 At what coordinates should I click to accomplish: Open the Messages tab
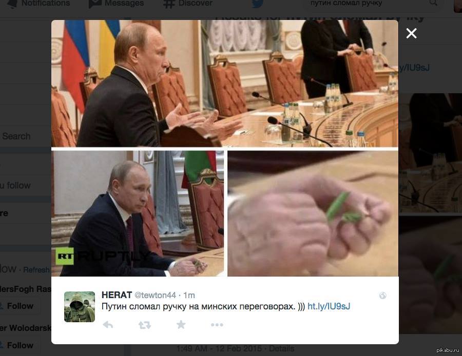coord(116,4)
